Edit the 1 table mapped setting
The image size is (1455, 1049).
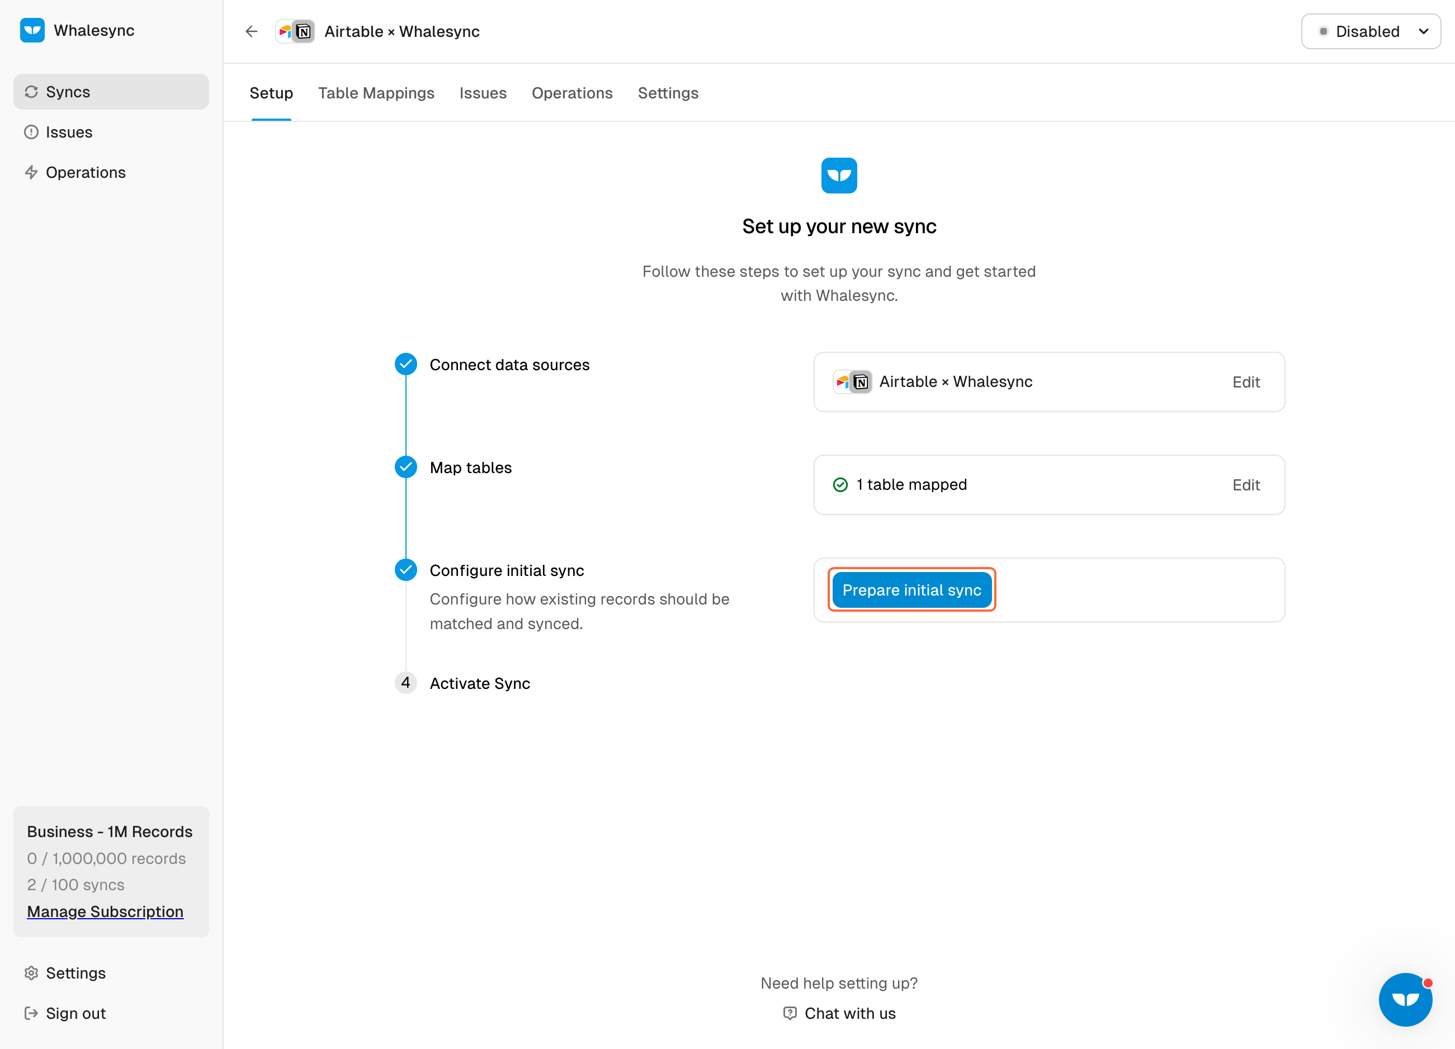tap(1246, 485)
